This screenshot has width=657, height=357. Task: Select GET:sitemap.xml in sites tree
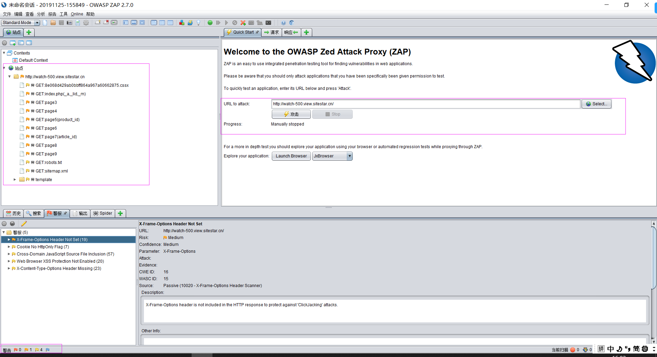coord(52,171)
